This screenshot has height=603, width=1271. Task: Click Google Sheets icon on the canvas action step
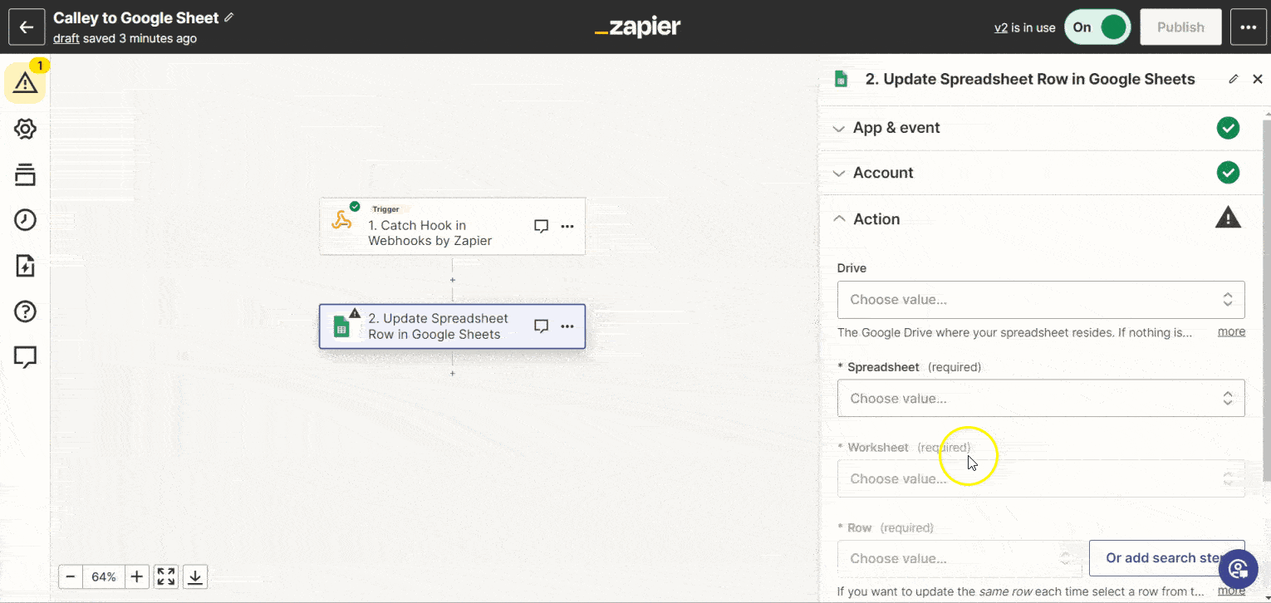pyautogui.click(x=341, y=326)
